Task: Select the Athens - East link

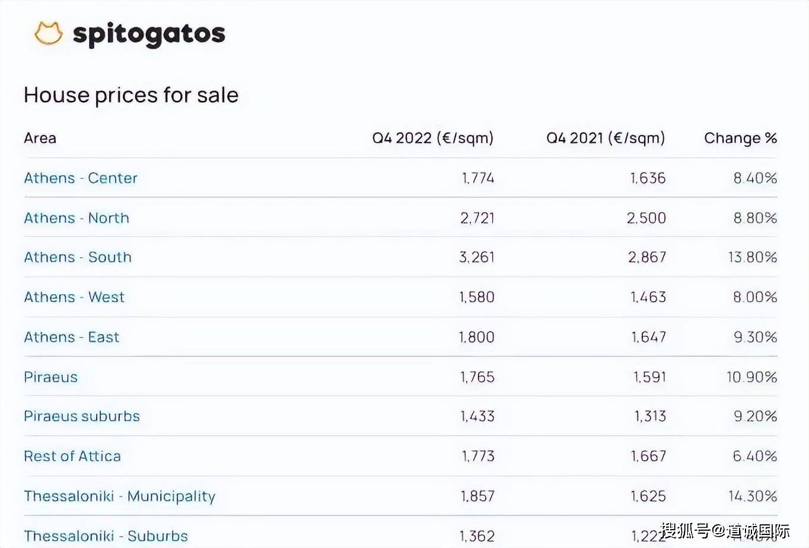Action: click(72, 337)
